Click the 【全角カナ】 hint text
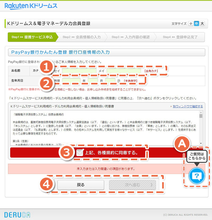The image size is (212, 220). tap(151, 71)
